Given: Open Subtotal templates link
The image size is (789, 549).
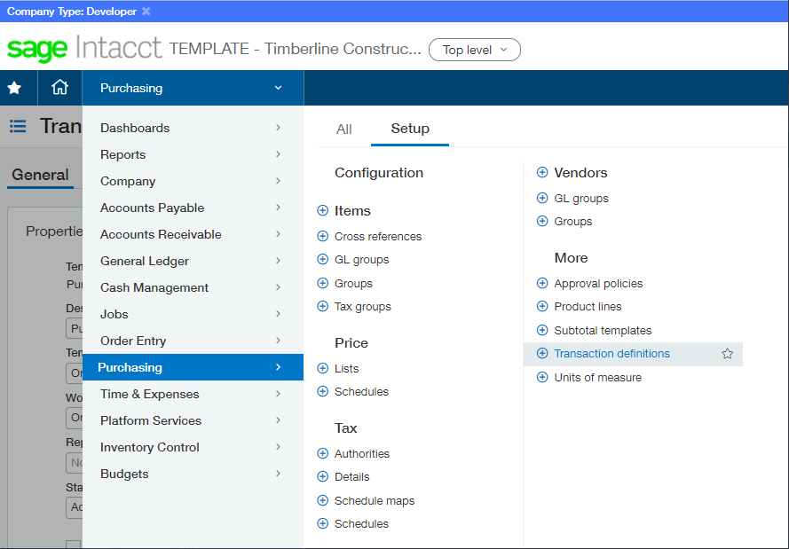Looking at the screenshot, I should click(x=603, y=330).
